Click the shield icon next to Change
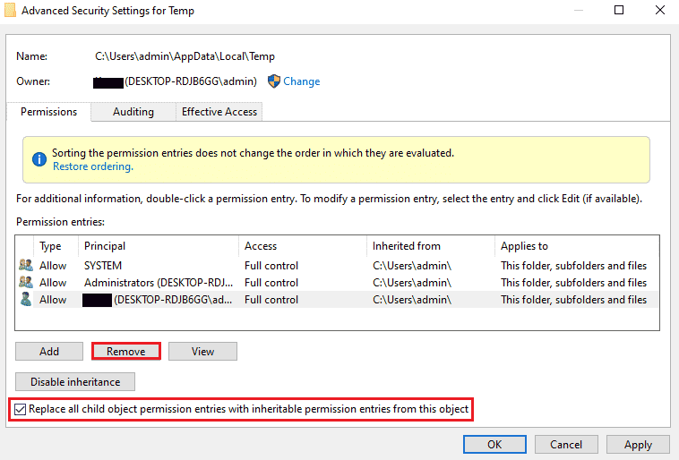 coord(274,81)
